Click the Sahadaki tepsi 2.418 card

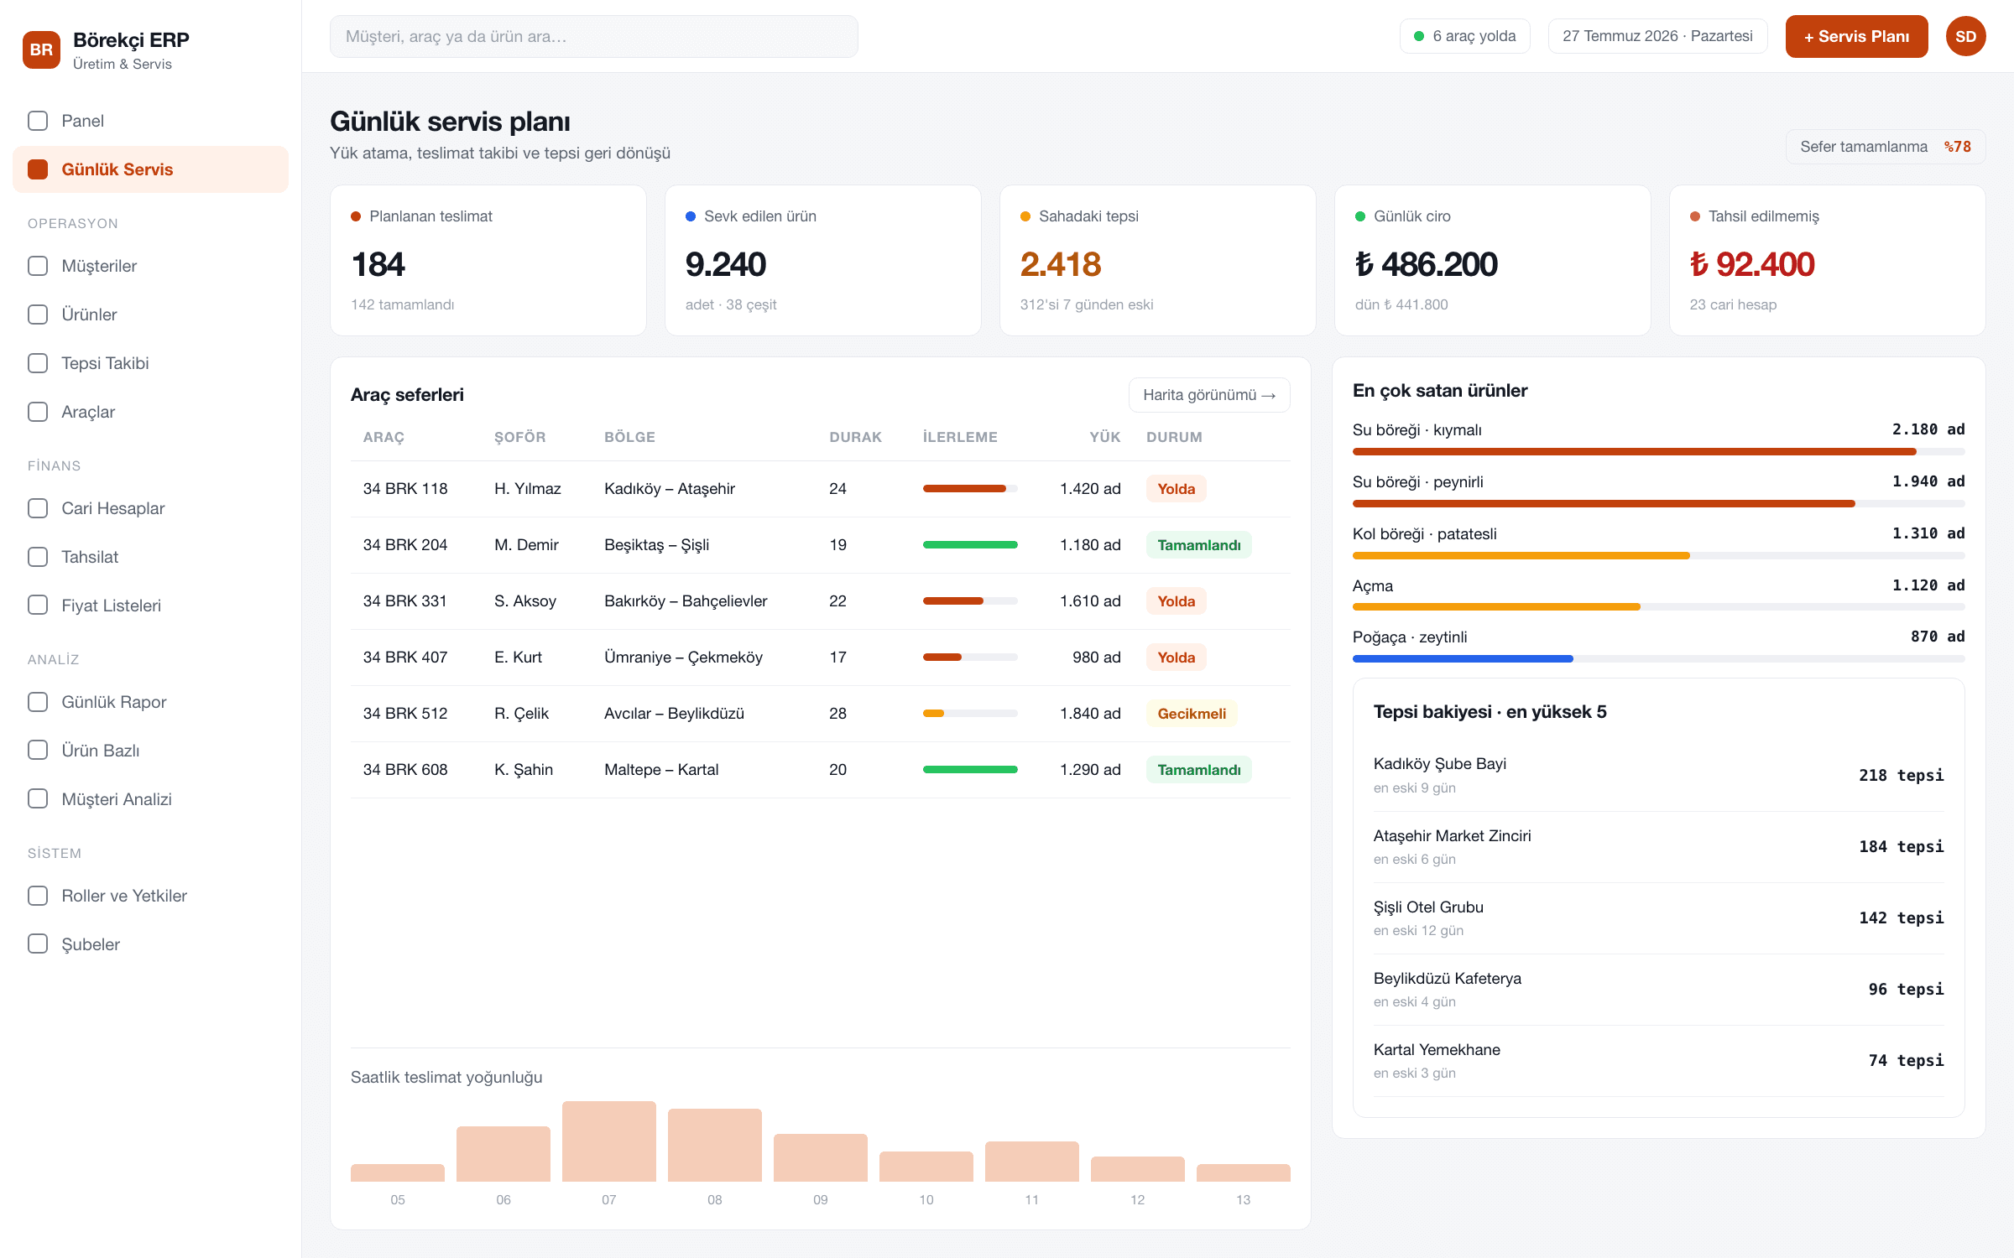tap(1157, 261)
